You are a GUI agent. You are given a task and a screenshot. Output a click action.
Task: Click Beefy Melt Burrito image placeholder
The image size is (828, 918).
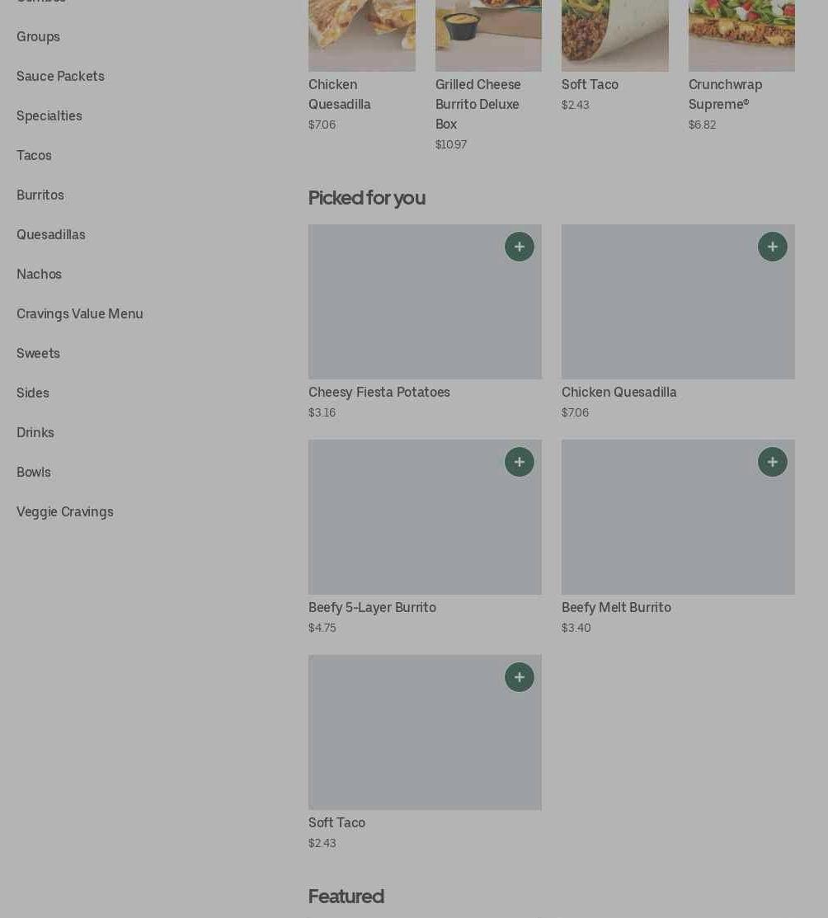pyautogui.click(x=678, y=517)
